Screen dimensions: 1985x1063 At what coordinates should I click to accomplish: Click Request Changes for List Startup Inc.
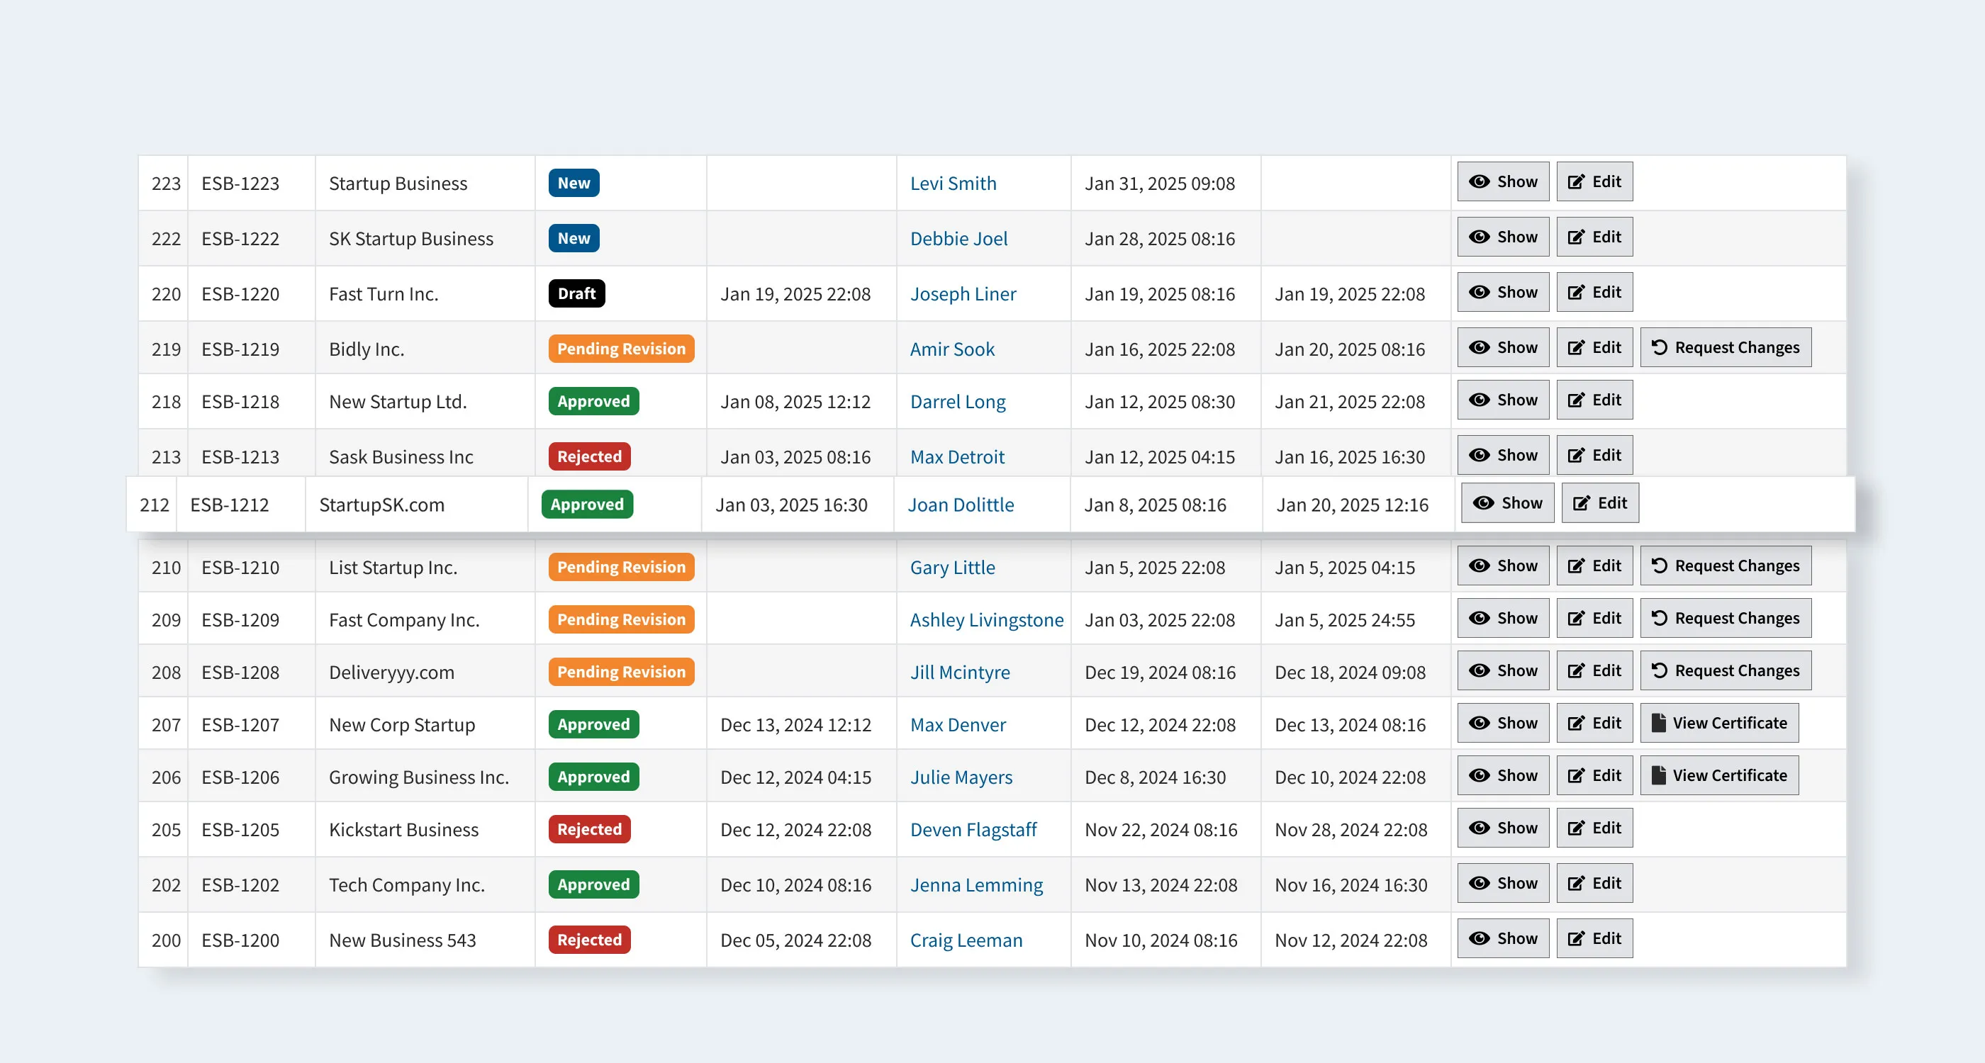(x=1726, y=565)
